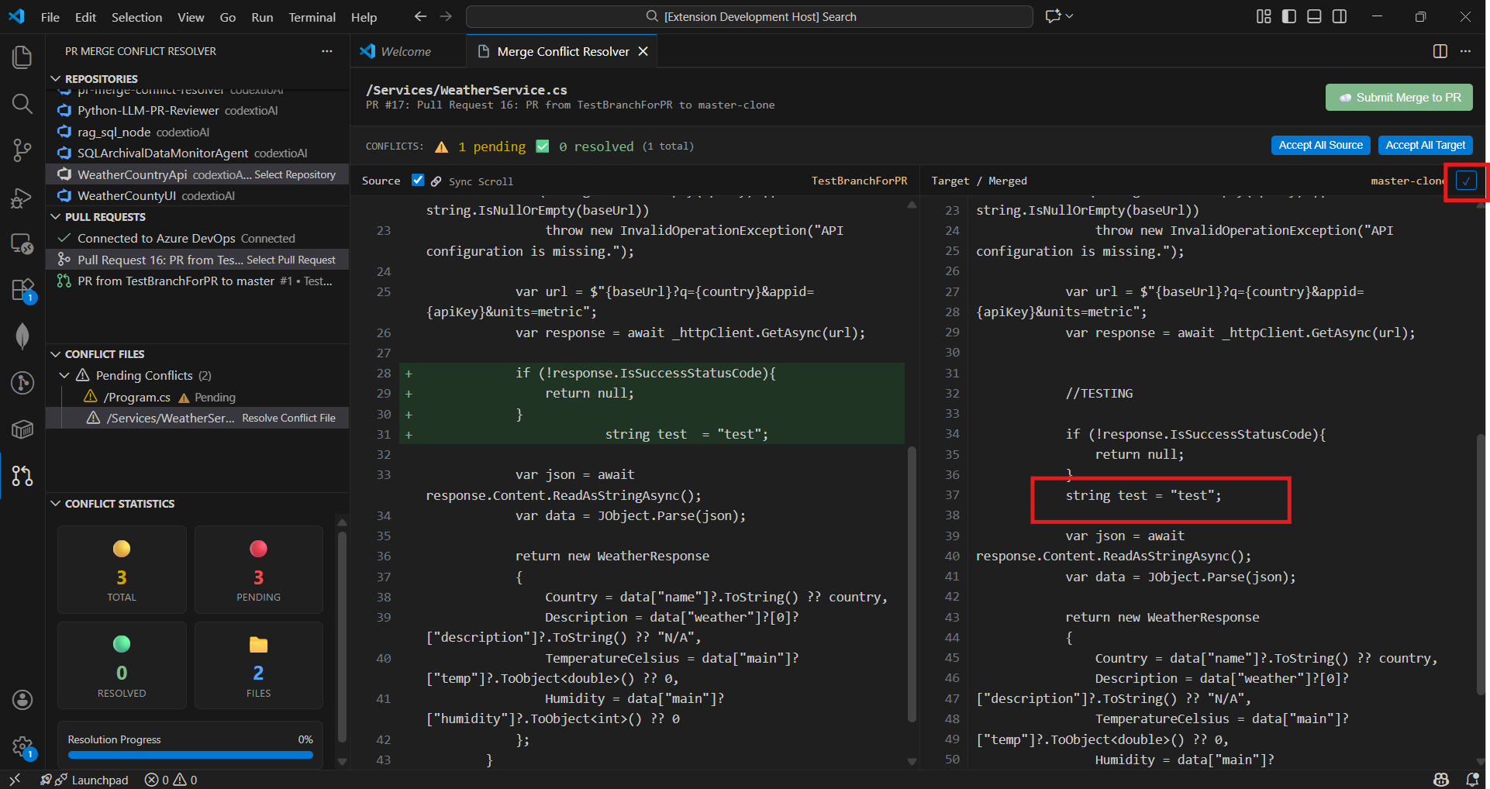Click Resolve Conflict File for WeatherService
The height and width of the screenshot is (789, 1490).
pos(288,418)
